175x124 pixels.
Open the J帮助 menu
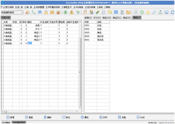tap(108, 7)
